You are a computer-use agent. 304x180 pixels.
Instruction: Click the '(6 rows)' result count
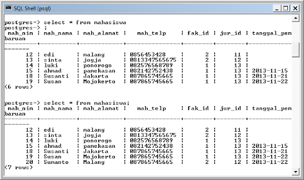pyautogui.click(x=19, y=87)
